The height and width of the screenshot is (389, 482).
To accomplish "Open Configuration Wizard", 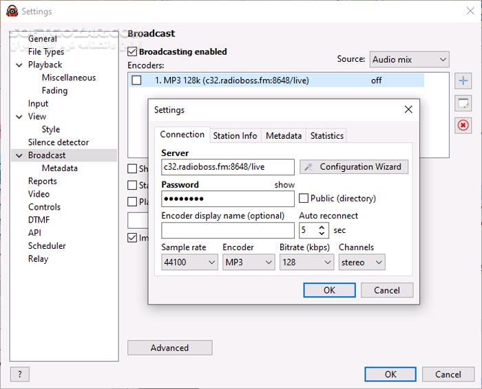I will tap(354, 167).
